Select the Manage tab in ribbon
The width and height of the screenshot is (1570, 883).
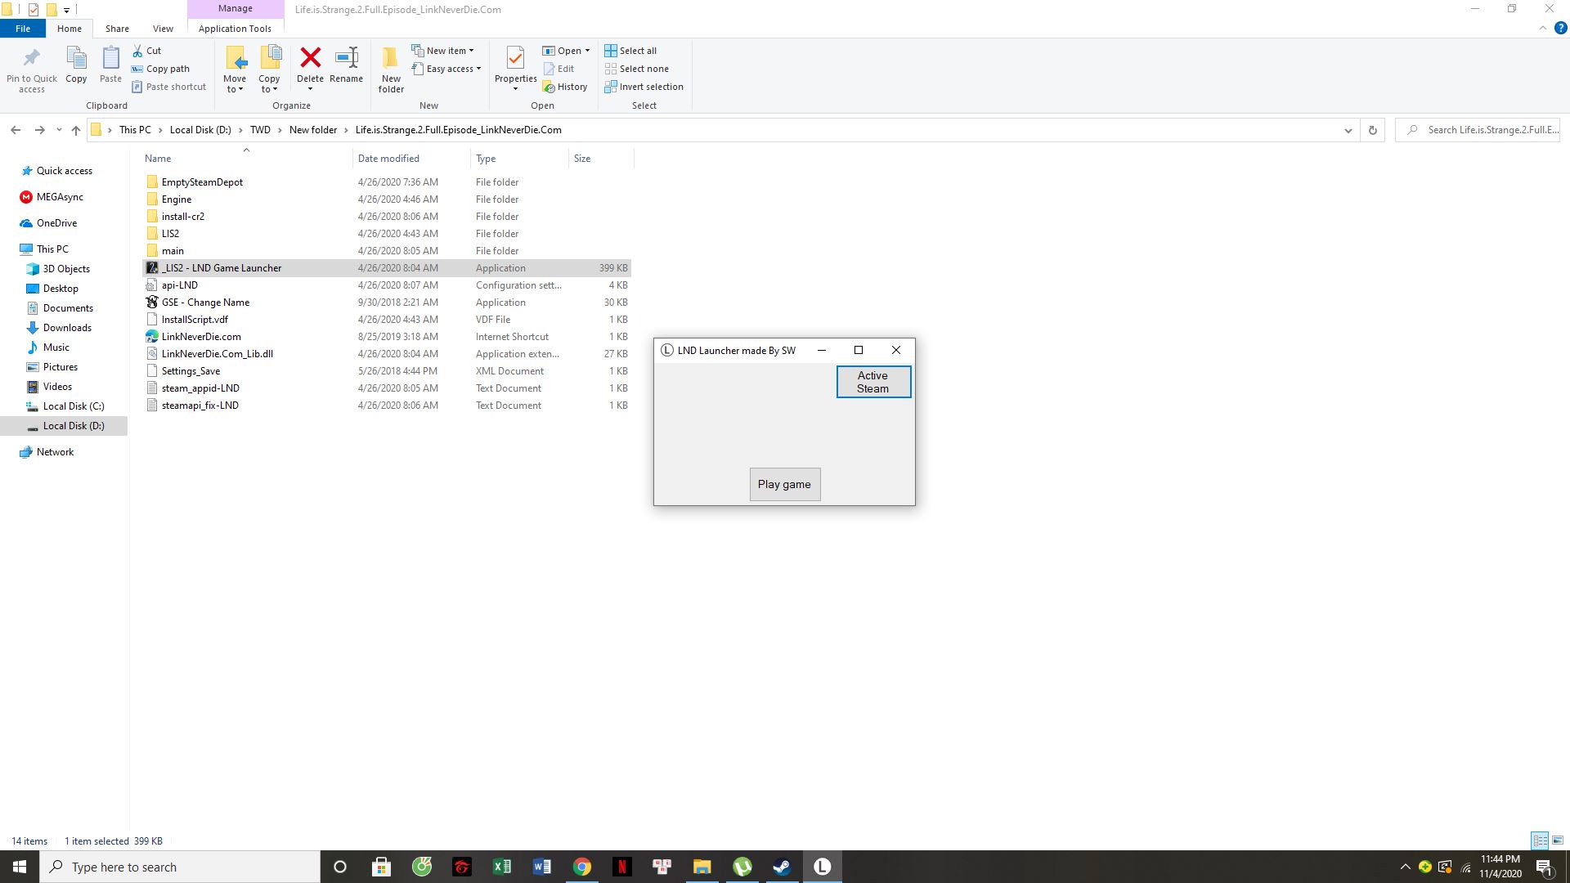pos(234,9)
